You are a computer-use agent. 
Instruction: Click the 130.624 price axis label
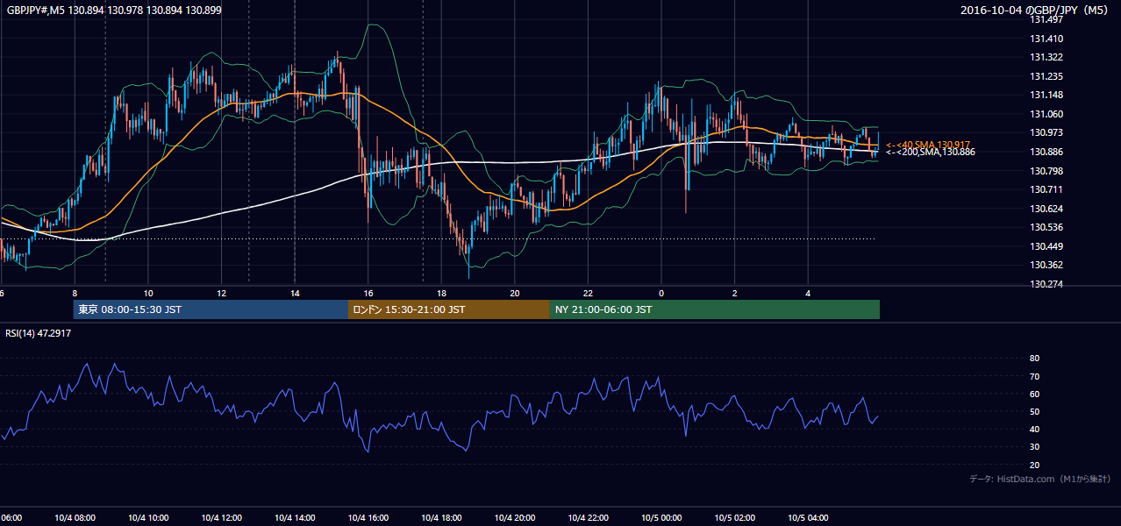point(1046,209)
